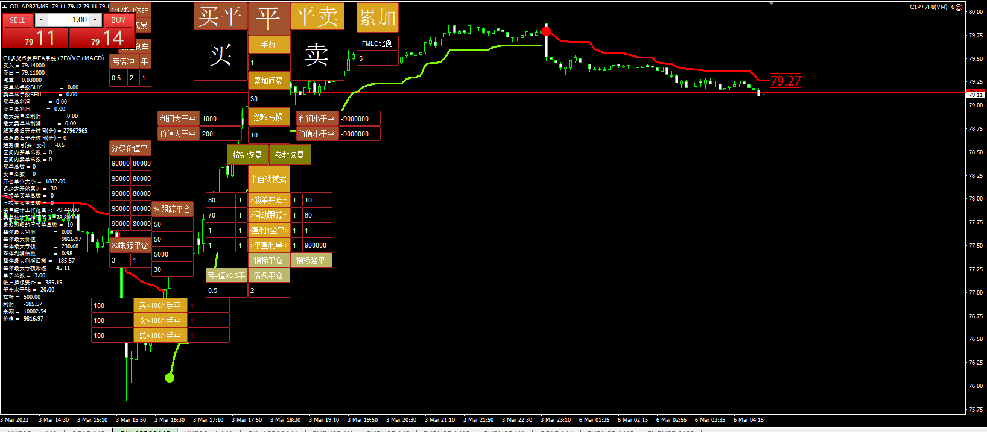Click the big 买 buy button

[220, 55]
